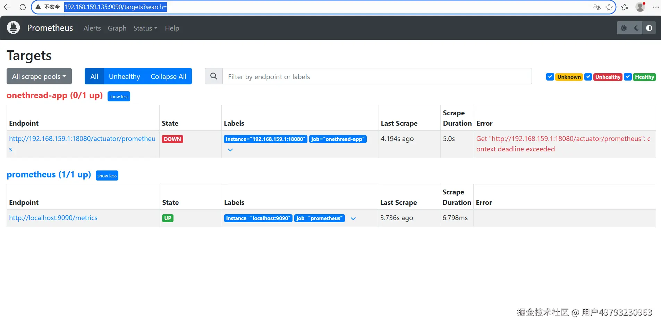The image size is (661, 326).
Task: Select the light theme sun icon
Action: [x=624, y=28]
